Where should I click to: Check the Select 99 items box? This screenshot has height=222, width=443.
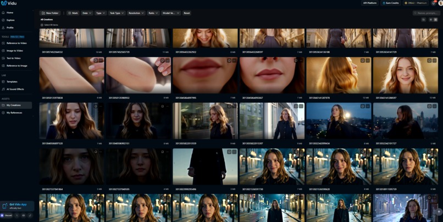click(x=42, y=25)
